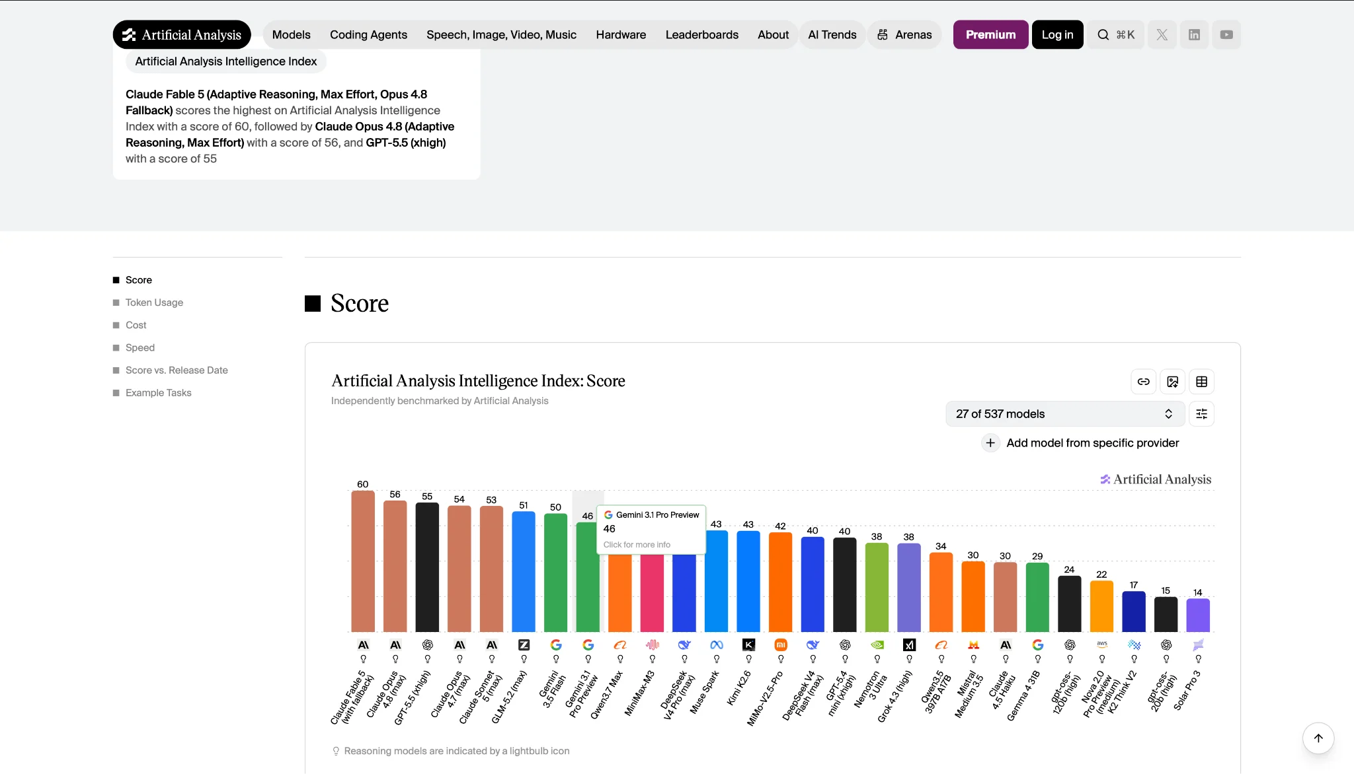This screenshot has height=774, width=1354.
Task: Open the YouTube social icon
Action: pos(1226,35)
